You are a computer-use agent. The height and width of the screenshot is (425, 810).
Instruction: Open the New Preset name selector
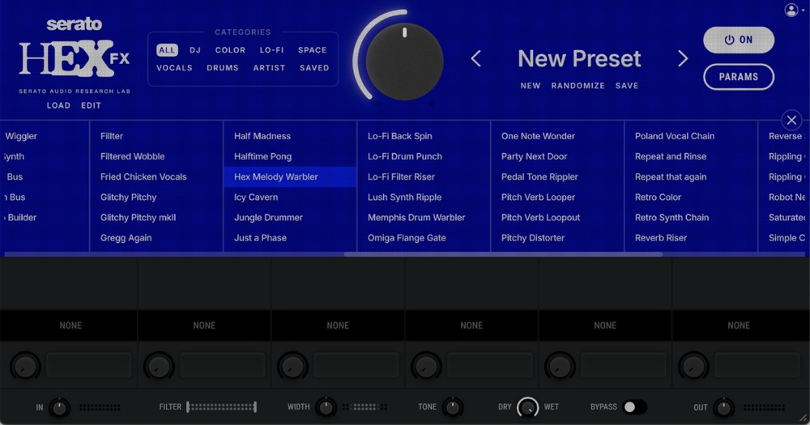(x=579, y=58)
